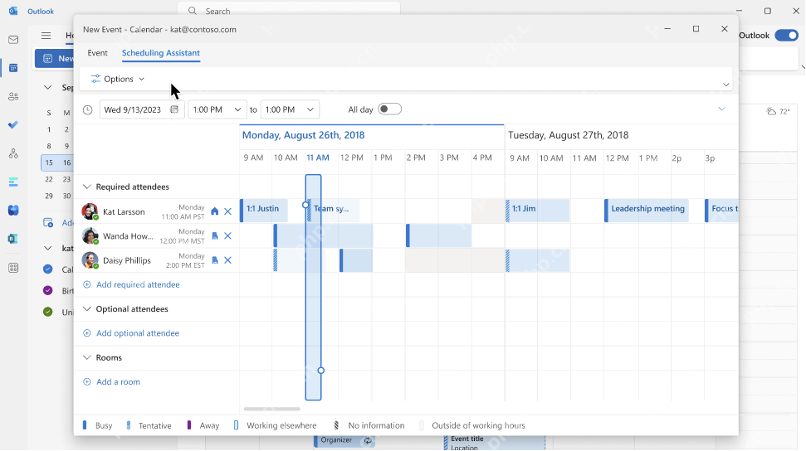Toggle the green calendar checkbox

(x=48, y=312)
